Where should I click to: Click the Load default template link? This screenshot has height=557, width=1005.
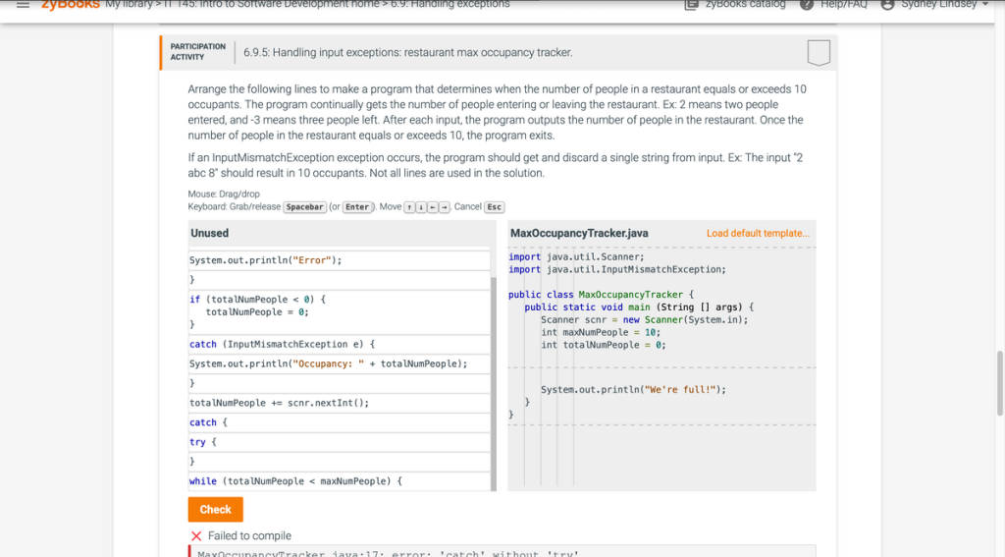pos(758,233)
